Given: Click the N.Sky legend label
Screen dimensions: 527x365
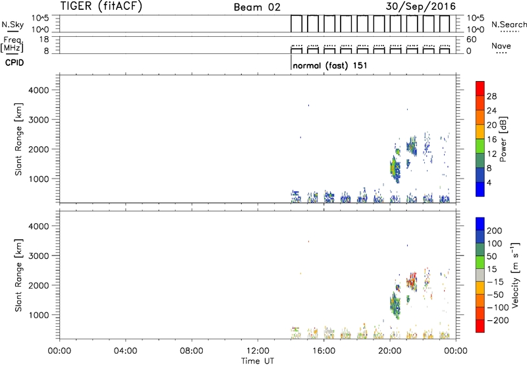Looking at the screenshot, I should click(13, 24).
